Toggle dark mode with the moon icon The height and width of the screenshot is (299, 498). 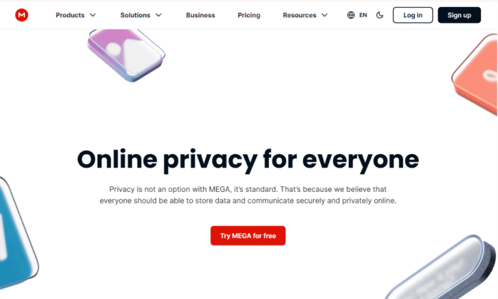coord(380,15)
